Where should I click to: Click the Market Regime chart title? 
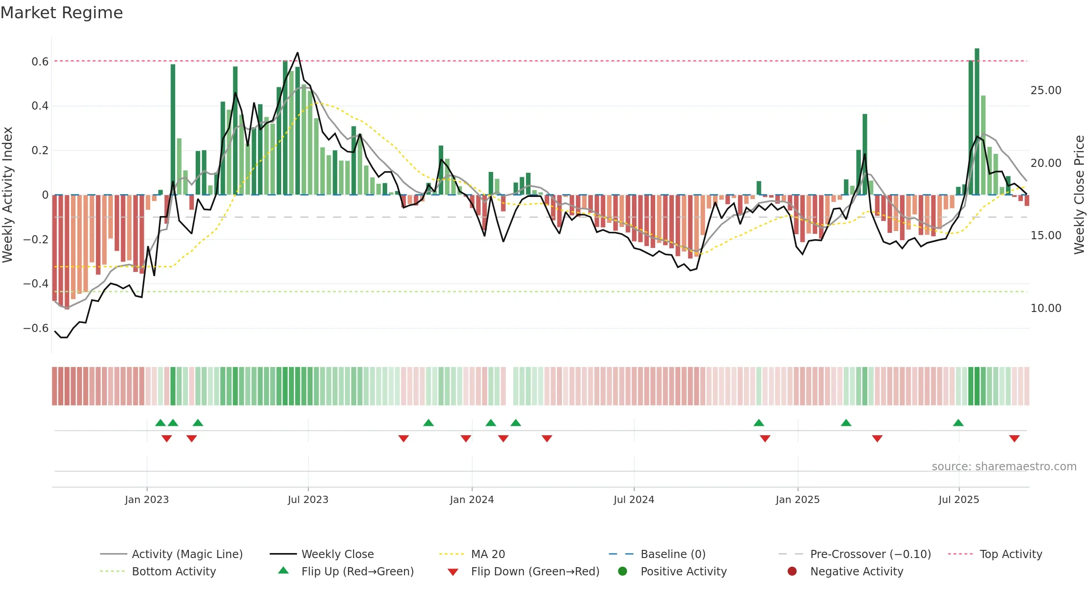click(x=61, y=13)
